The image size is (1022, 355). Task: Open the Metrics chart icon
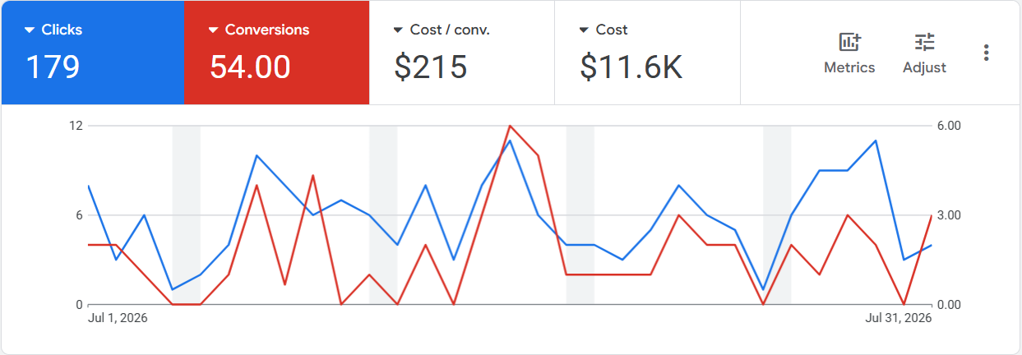point(849,42)
